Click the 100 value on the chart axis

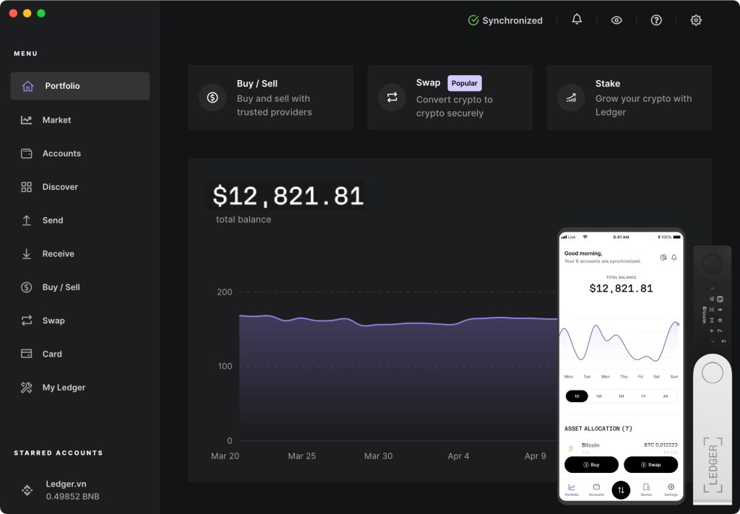225,366
